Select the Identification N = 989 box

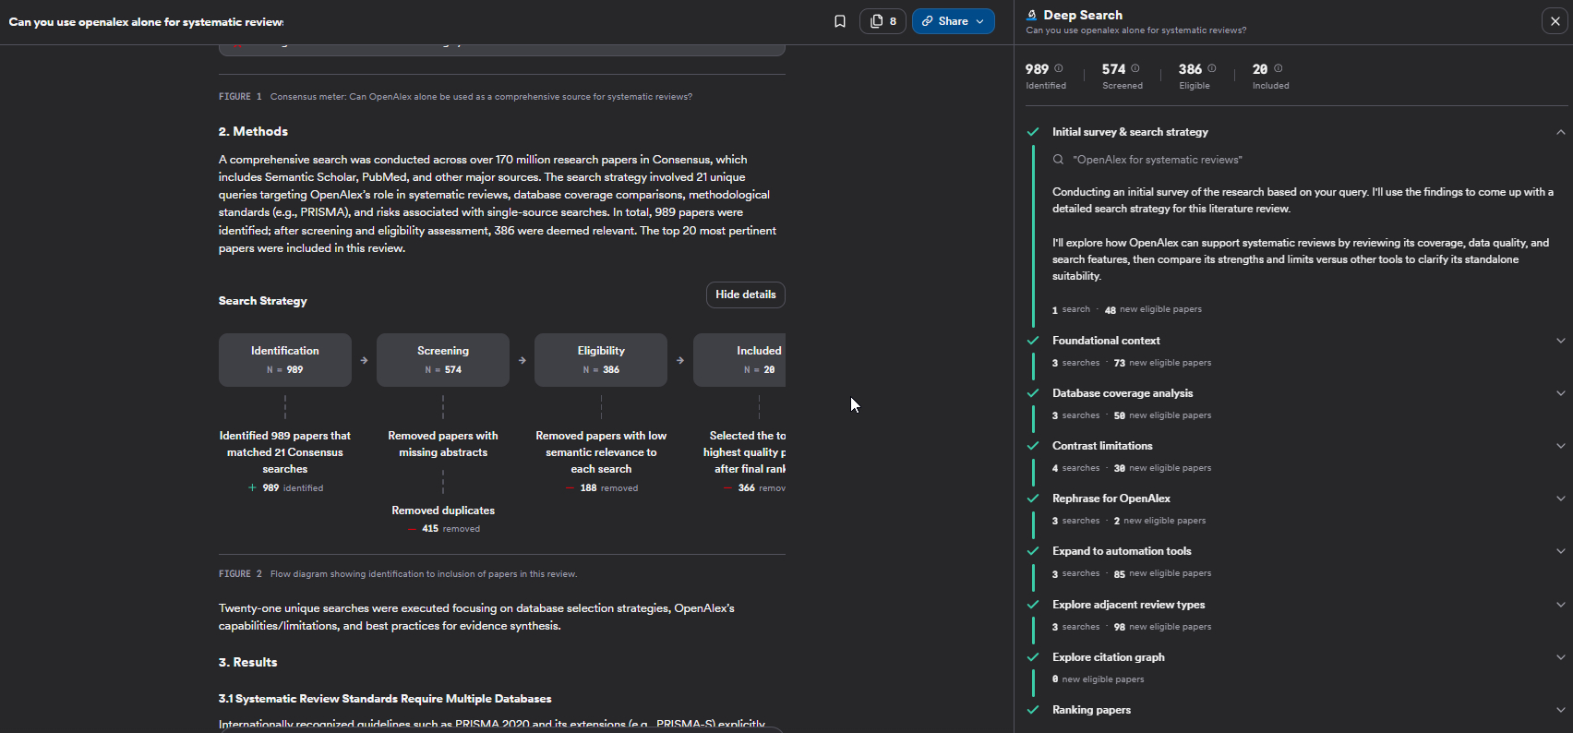pos(284,360)
